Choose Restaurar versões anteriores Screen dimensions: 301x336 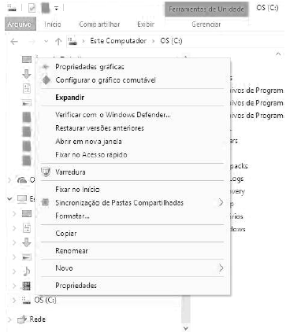click(133, 128)
